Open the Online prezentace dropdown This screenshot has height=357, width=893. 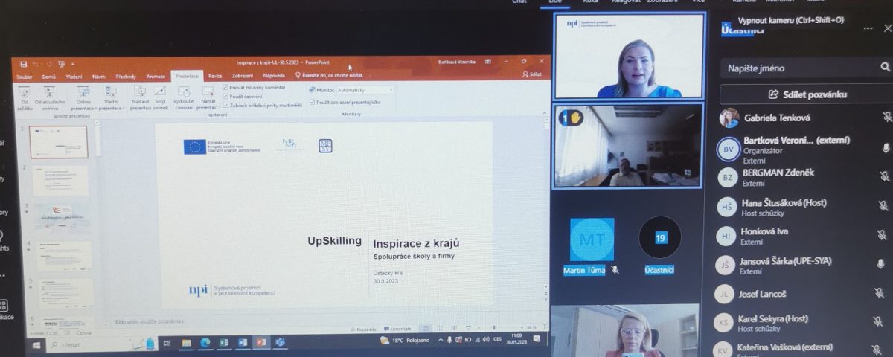click(x=83, y=97)
